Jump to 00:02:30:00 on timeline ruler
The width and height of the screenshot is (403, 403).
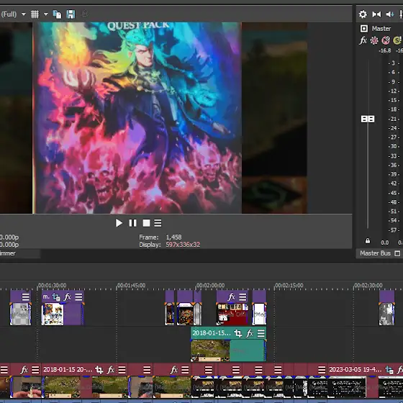368,285
